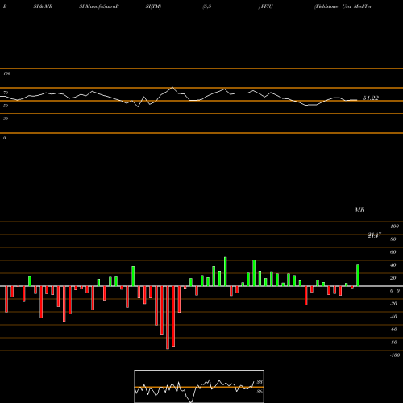Click the '21.47' MR value
The image size is (403, 403).
click(375, 235)
